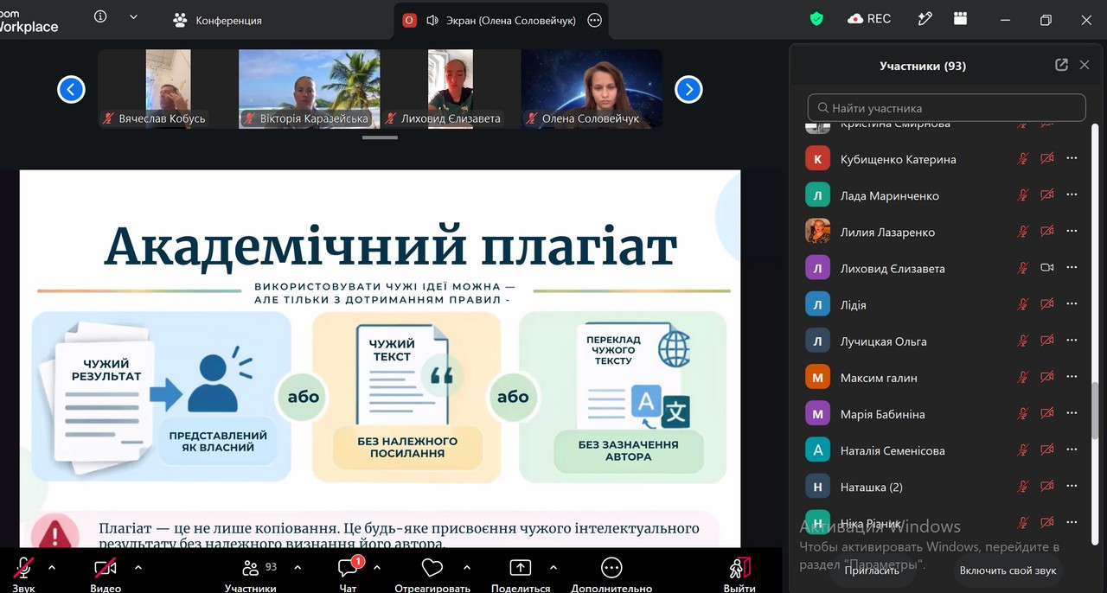Image resolution: width=1107 pixels, height=593 pixels.
Task: Open dropdown chevron next to info icon
Action: pos(133,16)
